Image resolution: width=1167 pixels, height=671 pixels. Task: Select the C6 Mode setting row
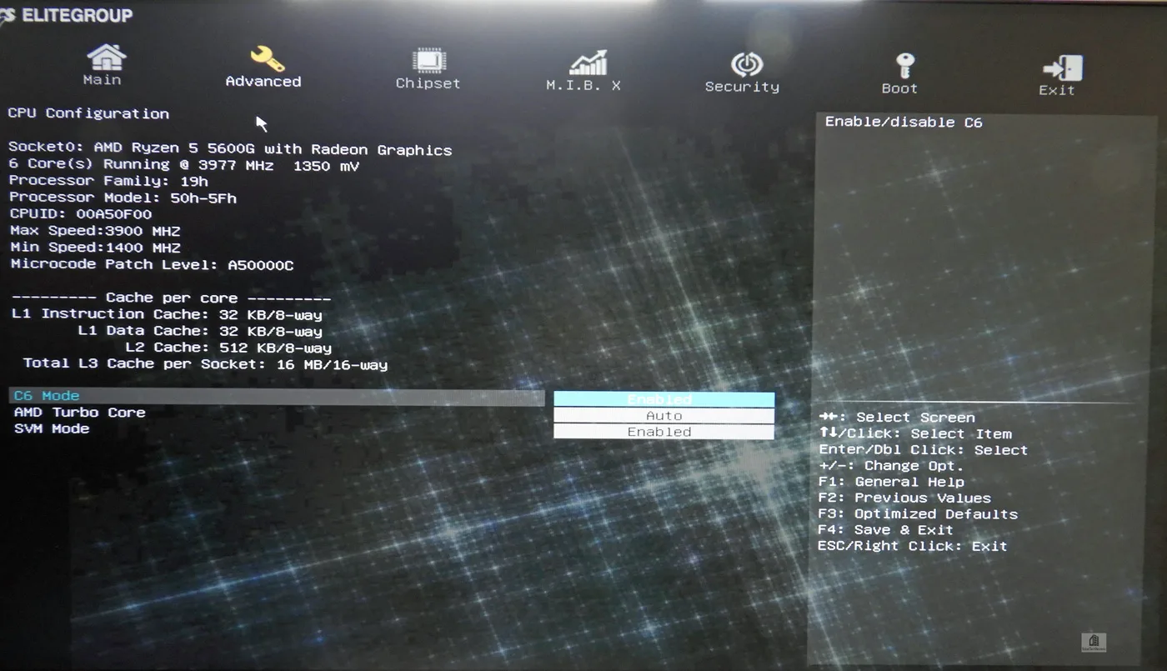[x=277, y=397]
